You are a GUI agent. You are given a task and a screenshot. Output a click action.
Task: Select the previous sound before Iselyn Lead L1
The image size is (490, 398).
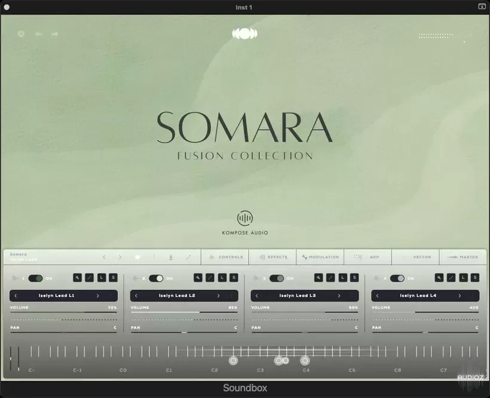(x=16, y=296)
